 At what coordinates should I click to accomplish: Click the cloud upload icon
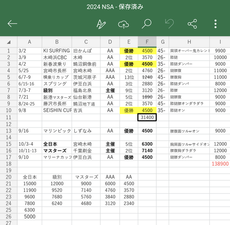pyautogui.click(x=124, y=24)
